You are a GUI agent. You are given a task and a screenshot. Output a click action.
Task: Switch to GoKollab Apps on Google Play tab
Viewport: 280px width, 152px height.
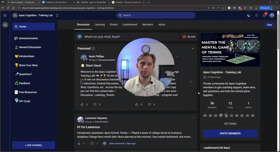pos(94,2)
